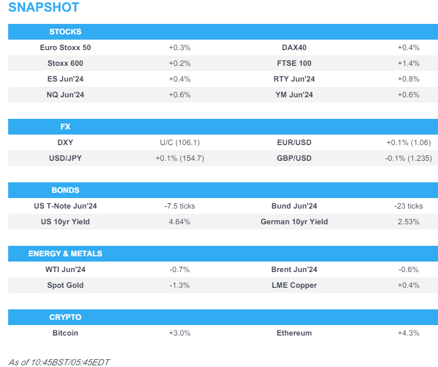Click the BONDS section header

click(65, 190)
